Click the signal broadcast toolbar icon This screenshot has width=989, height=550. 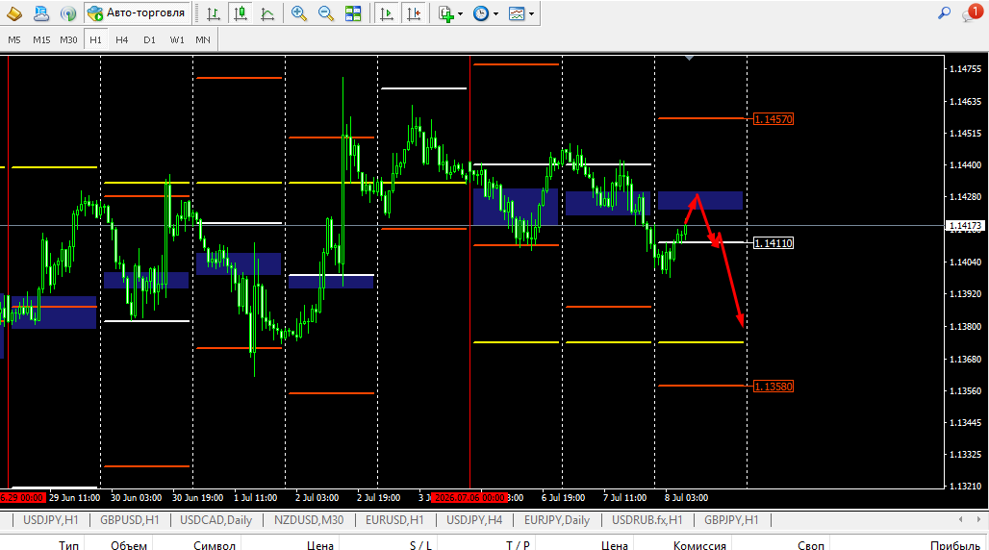[68, 13]
